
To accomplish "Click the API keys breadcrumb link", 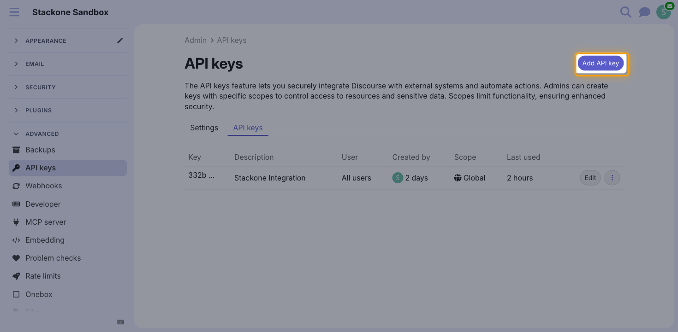I will tap(232, 40).
